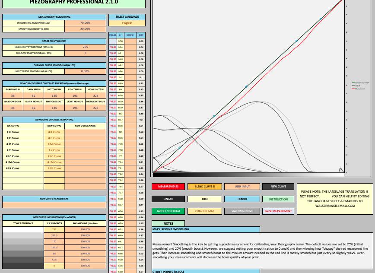Select the ink amount cell for tone 212.5
This screenshot has width=375, height=273.
click(x=85, y=235)
